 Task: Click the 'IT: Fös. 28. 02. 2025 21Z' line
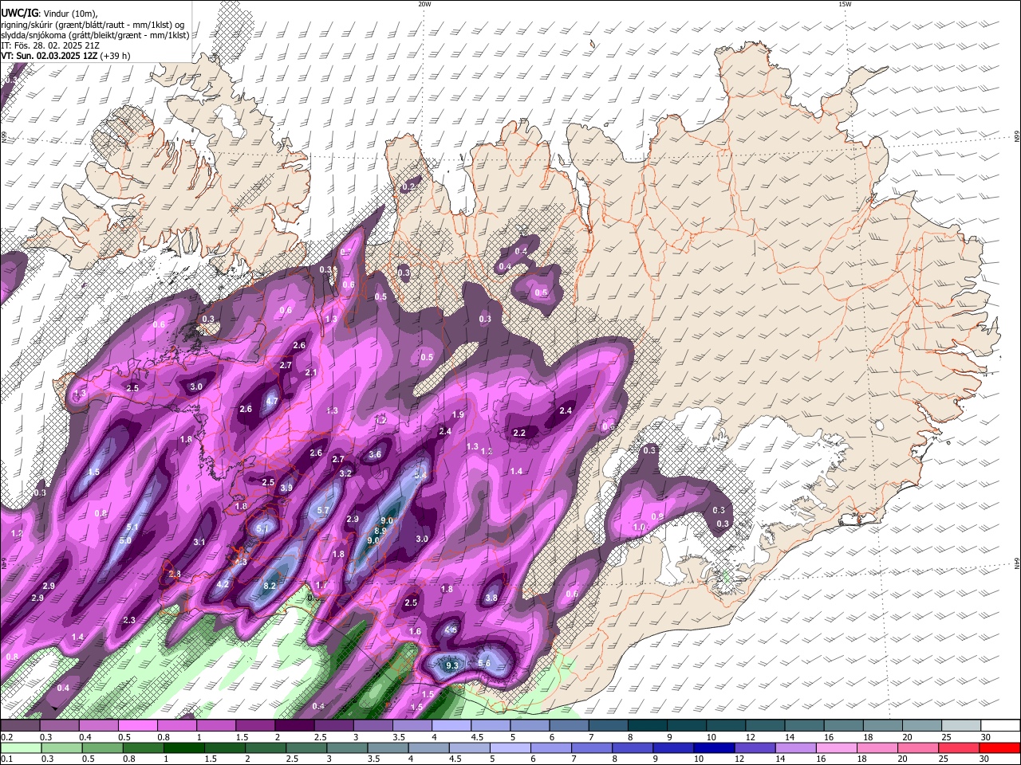[x=50, y=45]
